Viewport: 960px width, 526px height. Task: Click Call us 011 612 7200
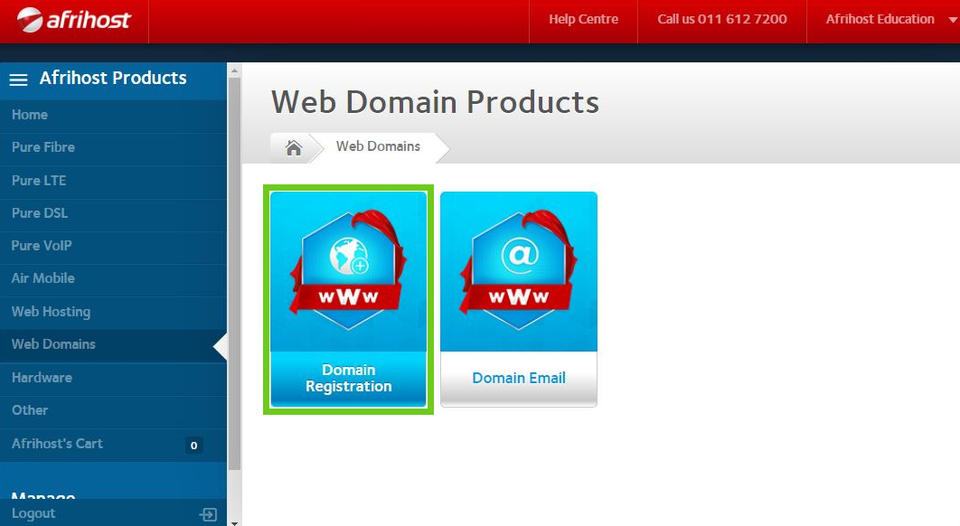click(721, 19)
